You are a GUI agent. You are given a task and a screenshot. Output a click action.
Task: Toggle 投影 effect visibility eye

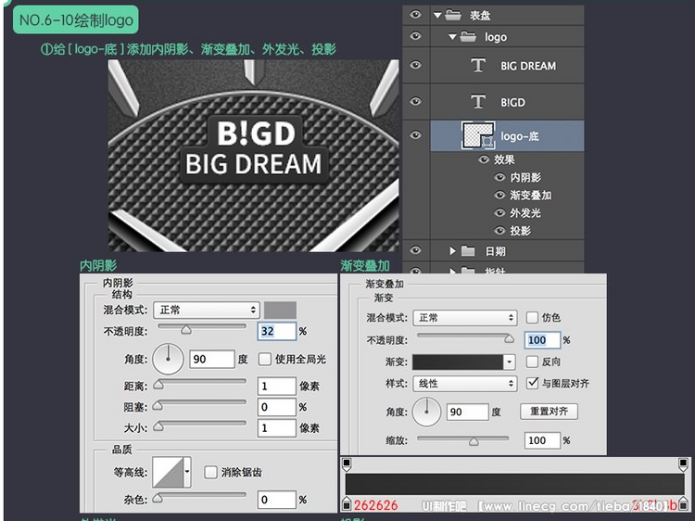coord(499,231)
